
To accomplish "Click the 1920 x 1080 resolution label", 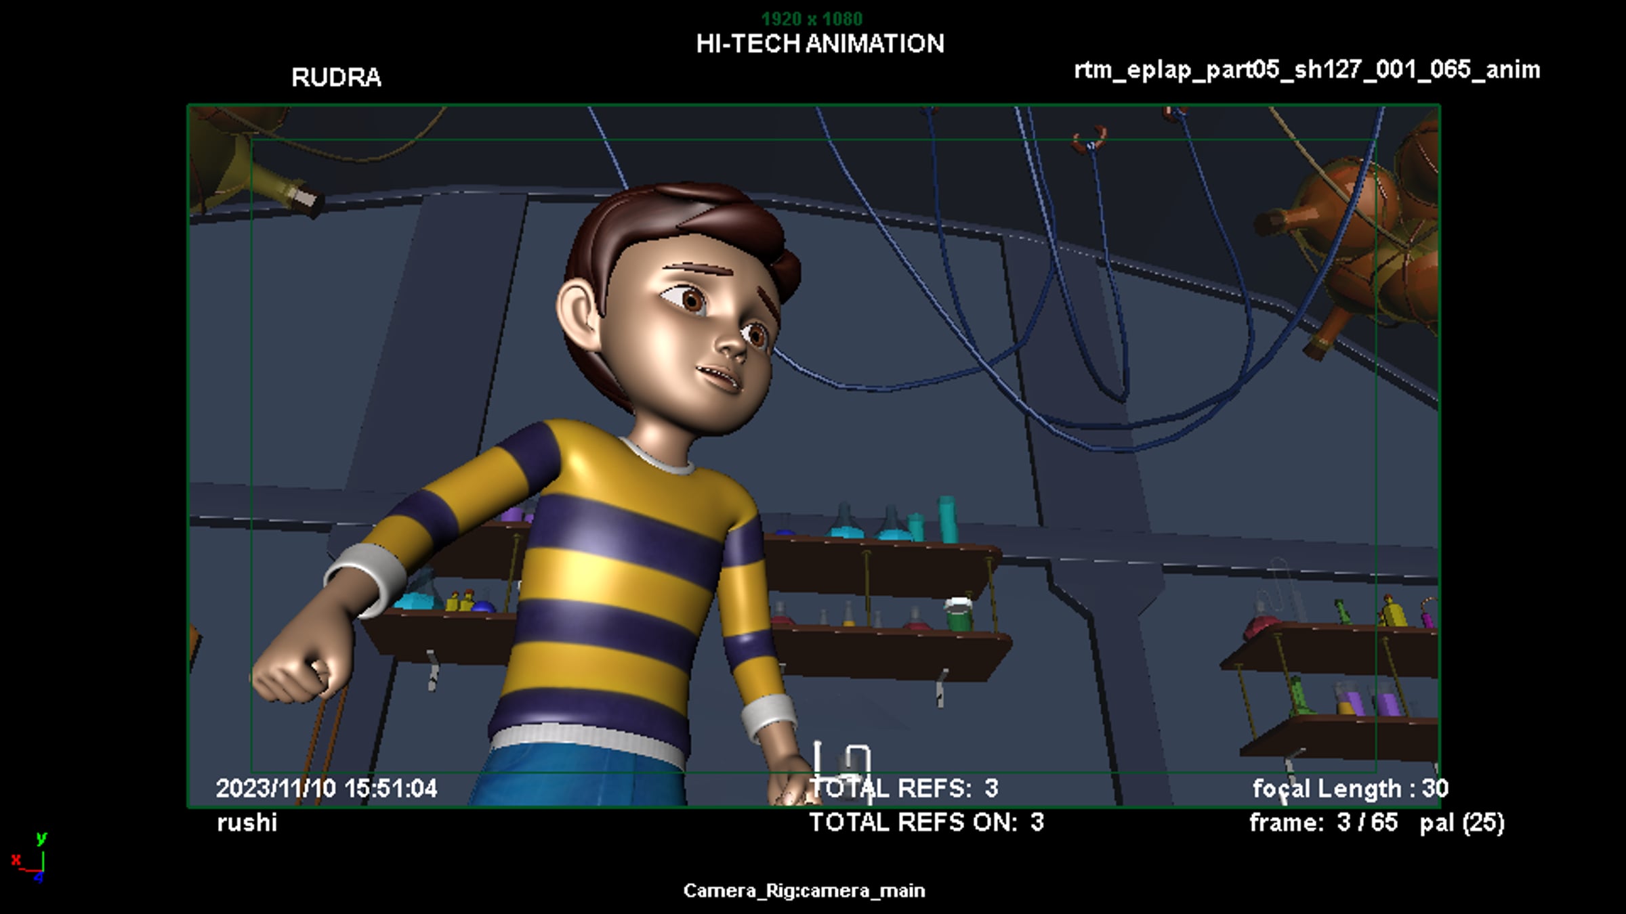I will point(812,18).
